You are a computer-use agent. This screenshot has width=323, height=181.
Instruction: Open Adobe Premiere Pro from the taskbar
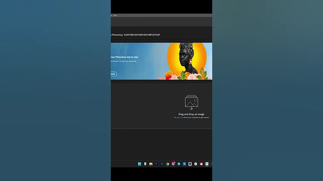coord(157,164)
